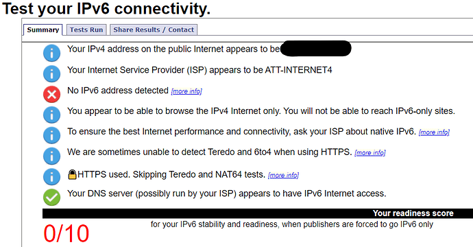Switch to the Tests Run tab

click(x=86, y=30)
